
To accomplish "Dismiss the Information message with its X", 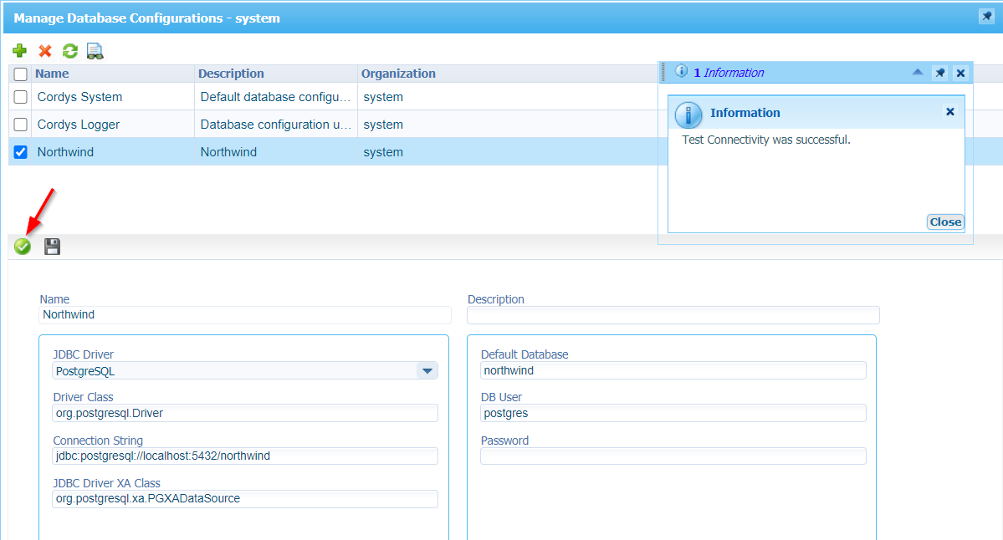I will click(949, 112).
